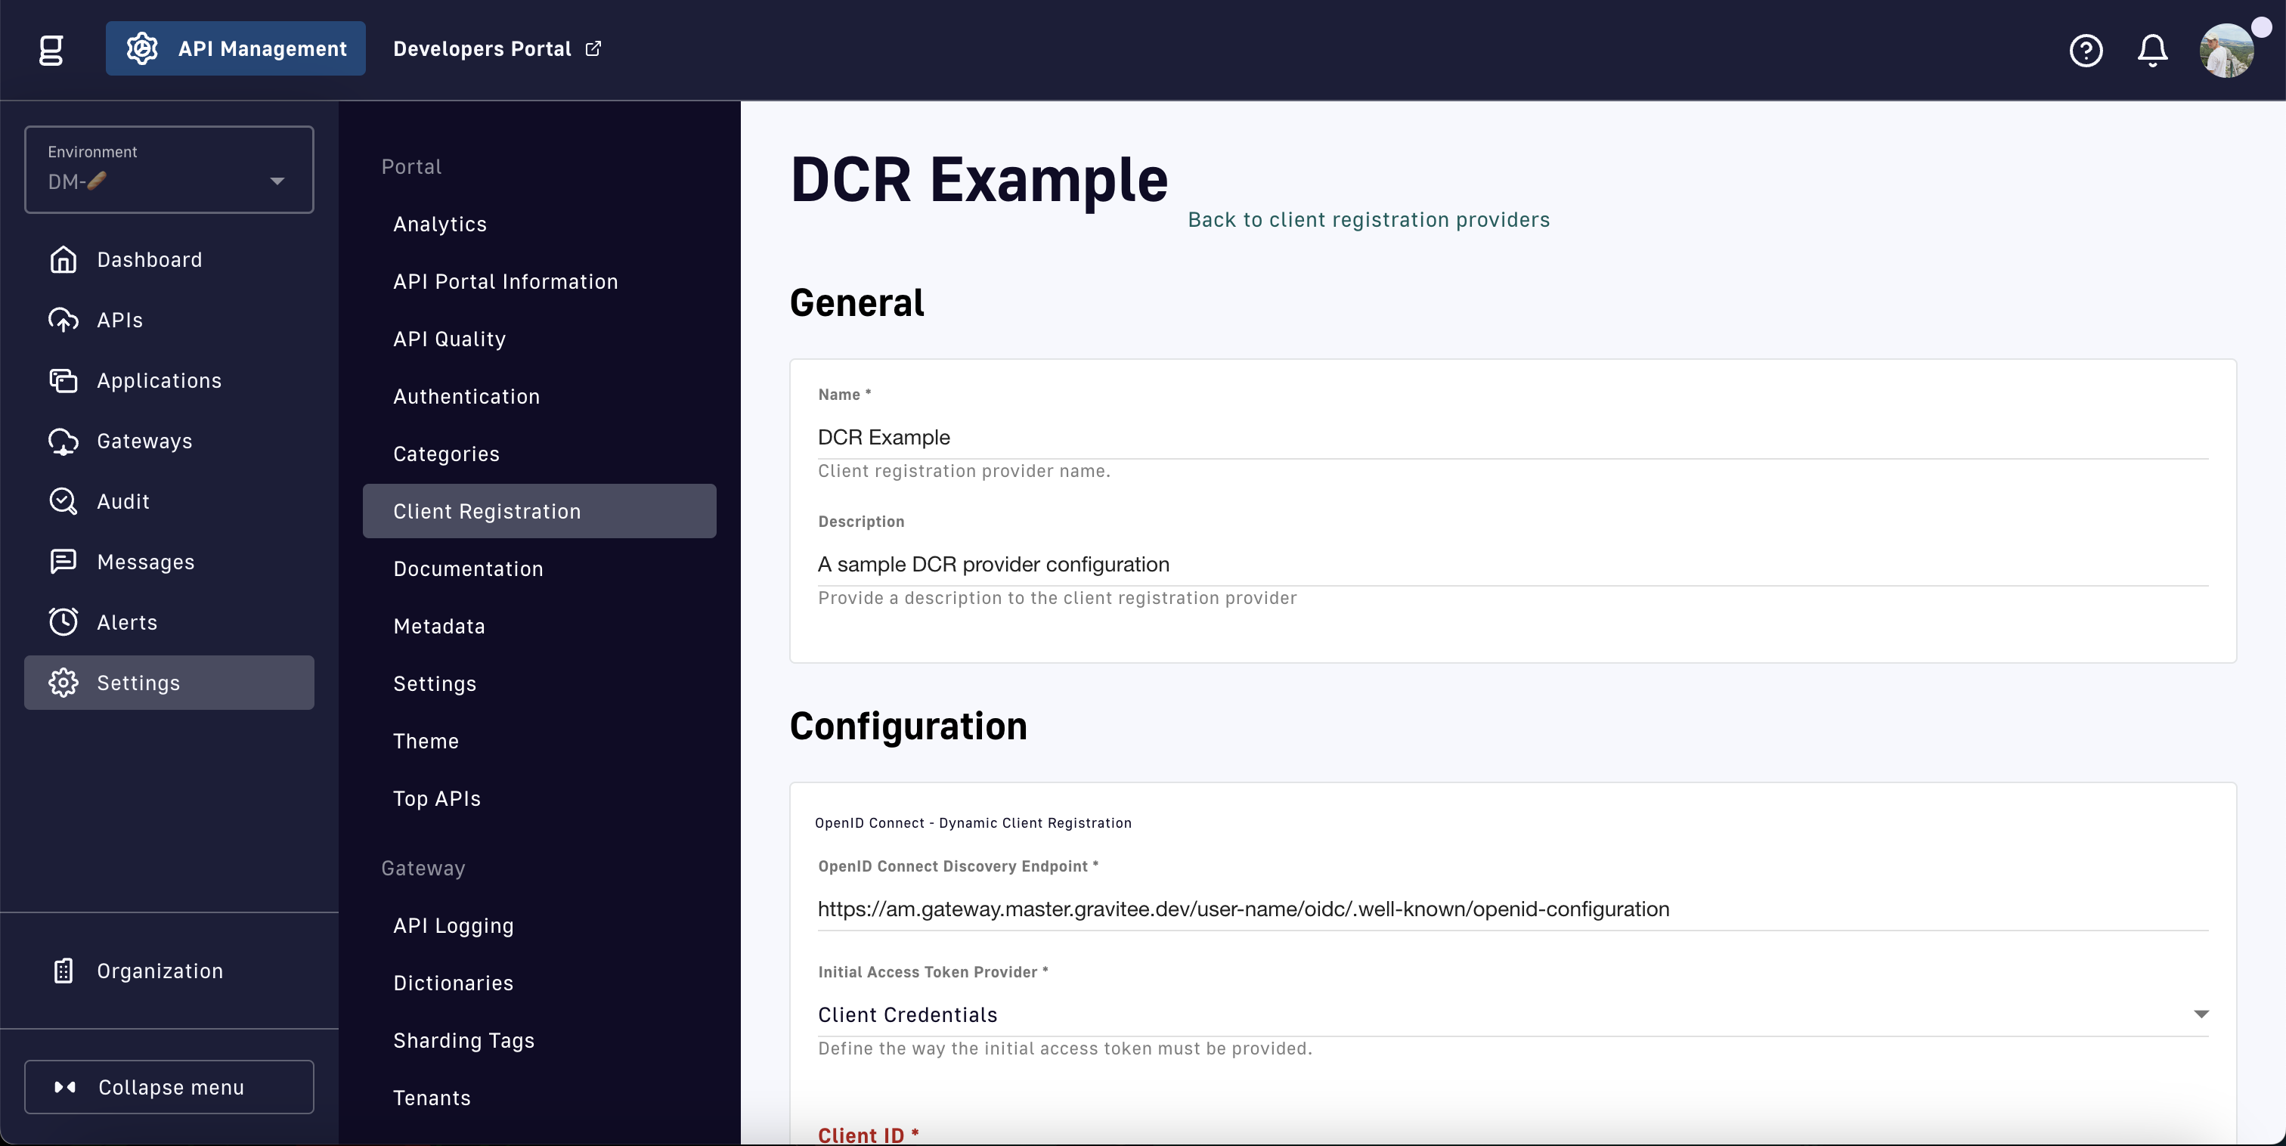Click the Gateways cloud icon
Viewport: 2286px width, 1146px height.
coord(63,441)
